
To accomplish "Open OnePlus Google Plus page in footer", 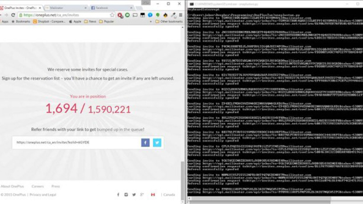I will point(142,195).
